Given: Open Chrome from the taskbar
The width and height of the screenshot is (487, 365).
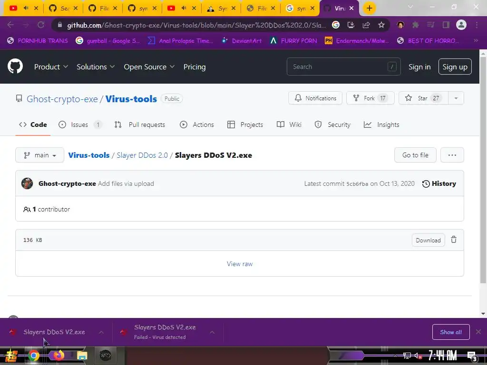Looking at the screenshot, I should point(34,355).
